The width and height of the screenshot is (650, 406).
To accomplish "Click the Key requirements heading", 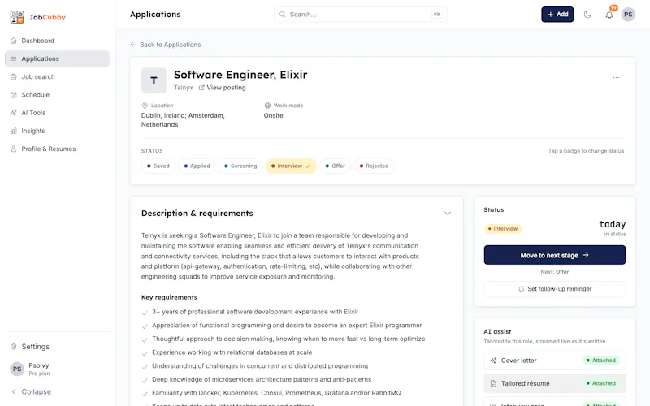I will click(169, 297).
